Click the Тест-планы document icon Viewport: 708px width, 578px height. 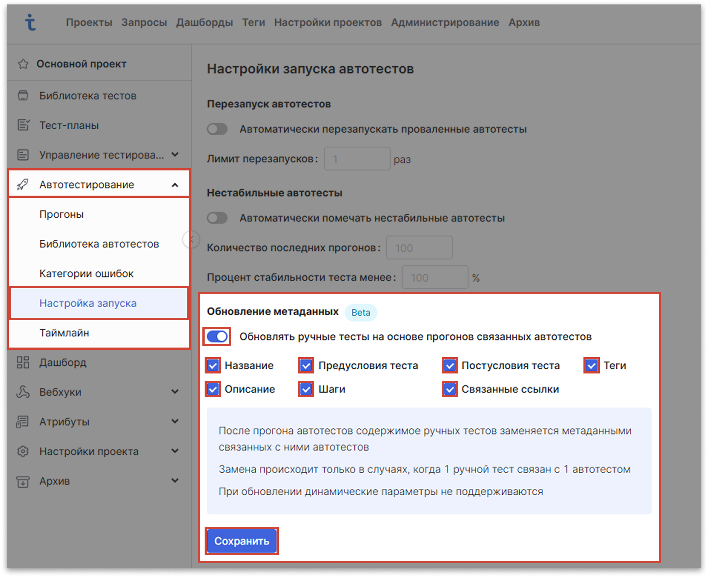[23, 125]
